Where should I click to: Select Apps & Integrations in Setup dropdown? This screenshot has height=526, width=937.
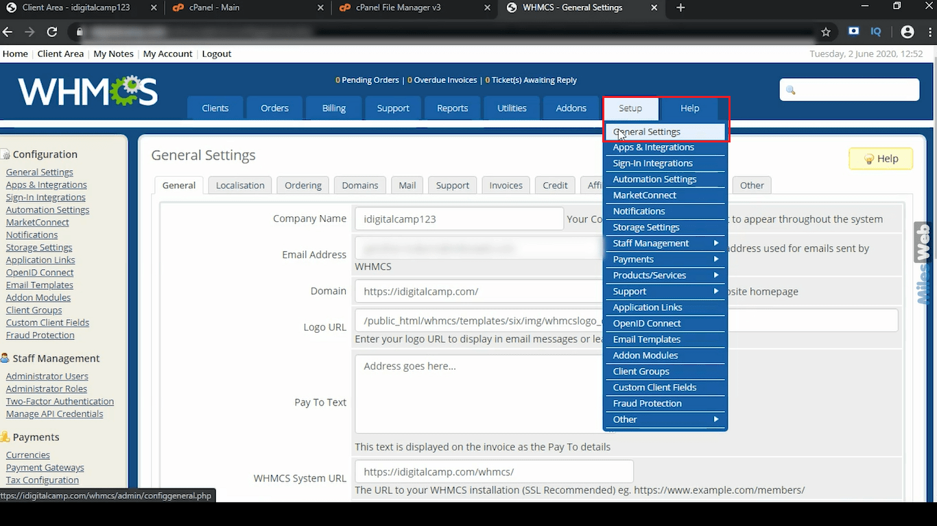click(665, 147)
